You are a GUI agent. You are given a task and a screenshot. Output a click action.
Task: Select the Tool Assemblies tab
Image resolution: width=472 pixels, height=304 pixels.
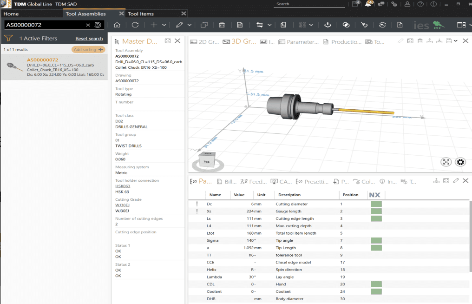[x=85, y=14]
